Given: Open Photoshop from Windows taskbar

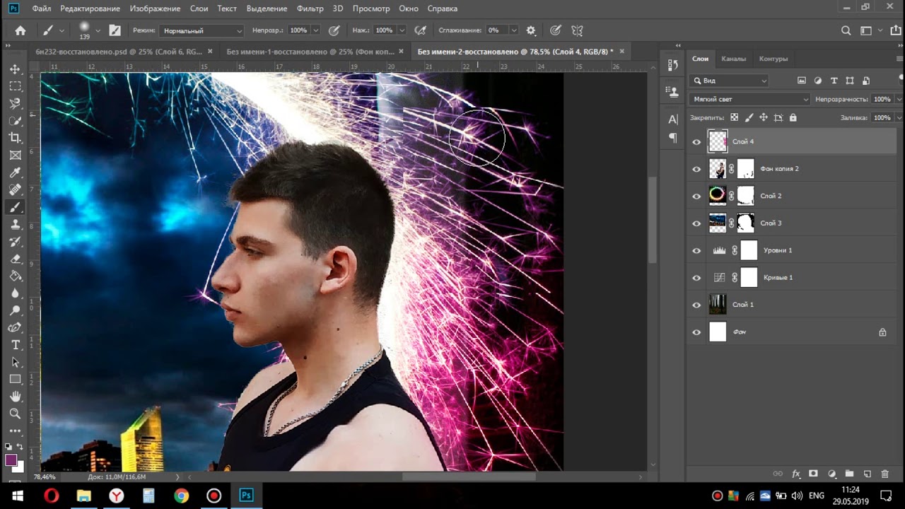Looking at the screenshot, I should 246,496.
